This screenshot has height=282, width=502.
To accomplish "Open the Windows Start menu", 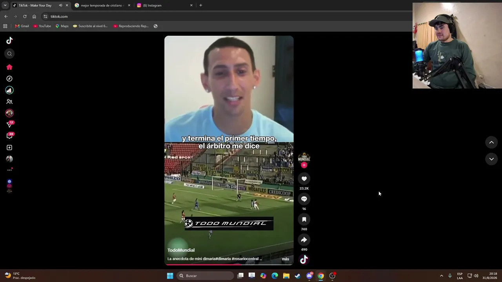I will pos(170,276).
